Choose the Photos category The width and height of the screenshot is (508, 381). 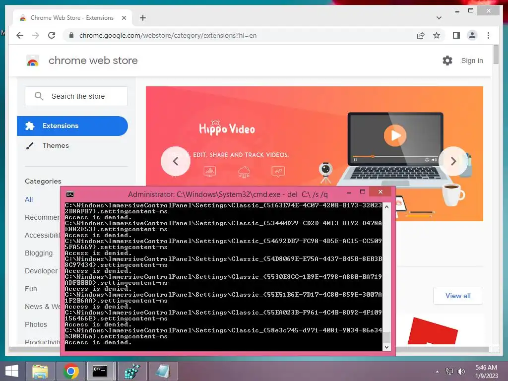click(x=36, y=324)
